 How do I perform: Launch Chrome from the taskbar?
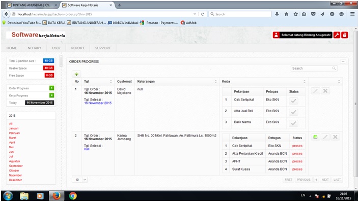tap(73, 196)
